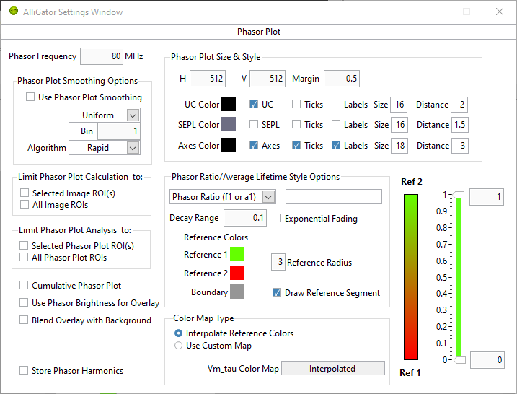This screenshot has width=517, height=394.
Task: Click the Axes row Distance field
Action: [459, 146]
